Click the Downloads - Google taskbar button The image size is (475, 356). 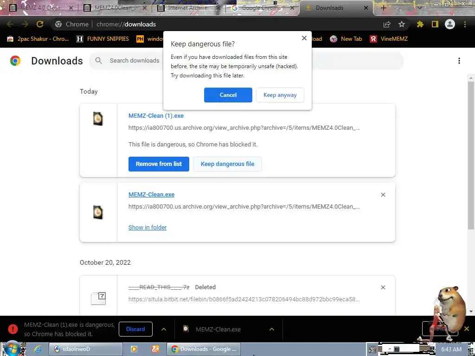[204, 349]
